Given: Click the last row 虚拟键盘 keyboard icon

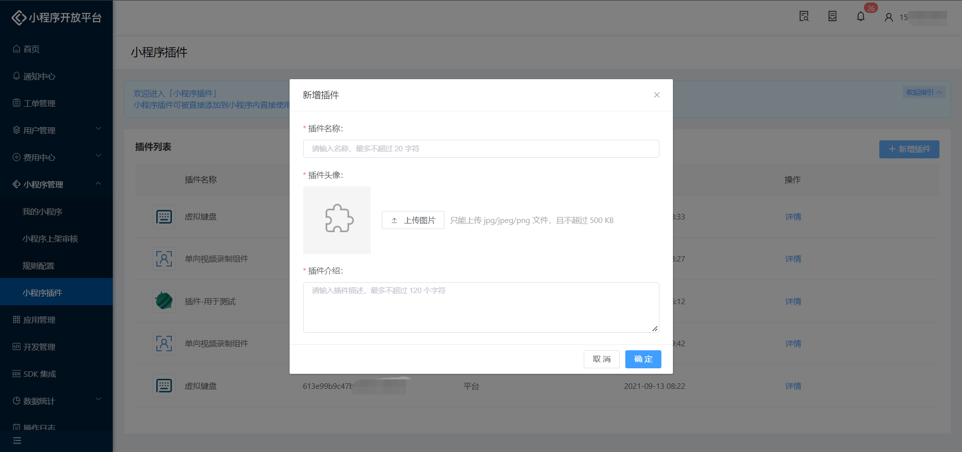Looking at the screenshot, I should point(164,386).
